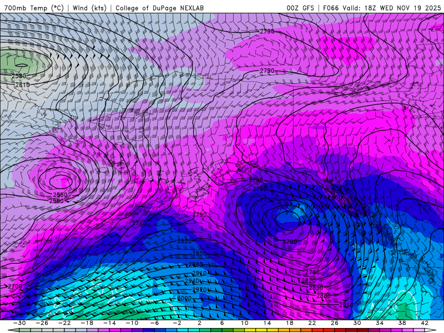Viewport: 444px width, 333px height.
Task: Click the 18 colorbar tick label
Action: coord(289,323)
